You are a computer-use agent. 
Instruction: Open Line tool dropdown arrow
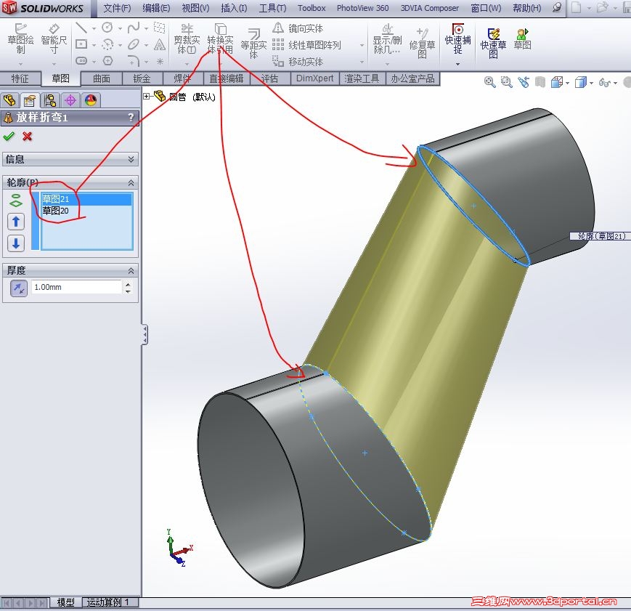(x=94, y=28)
